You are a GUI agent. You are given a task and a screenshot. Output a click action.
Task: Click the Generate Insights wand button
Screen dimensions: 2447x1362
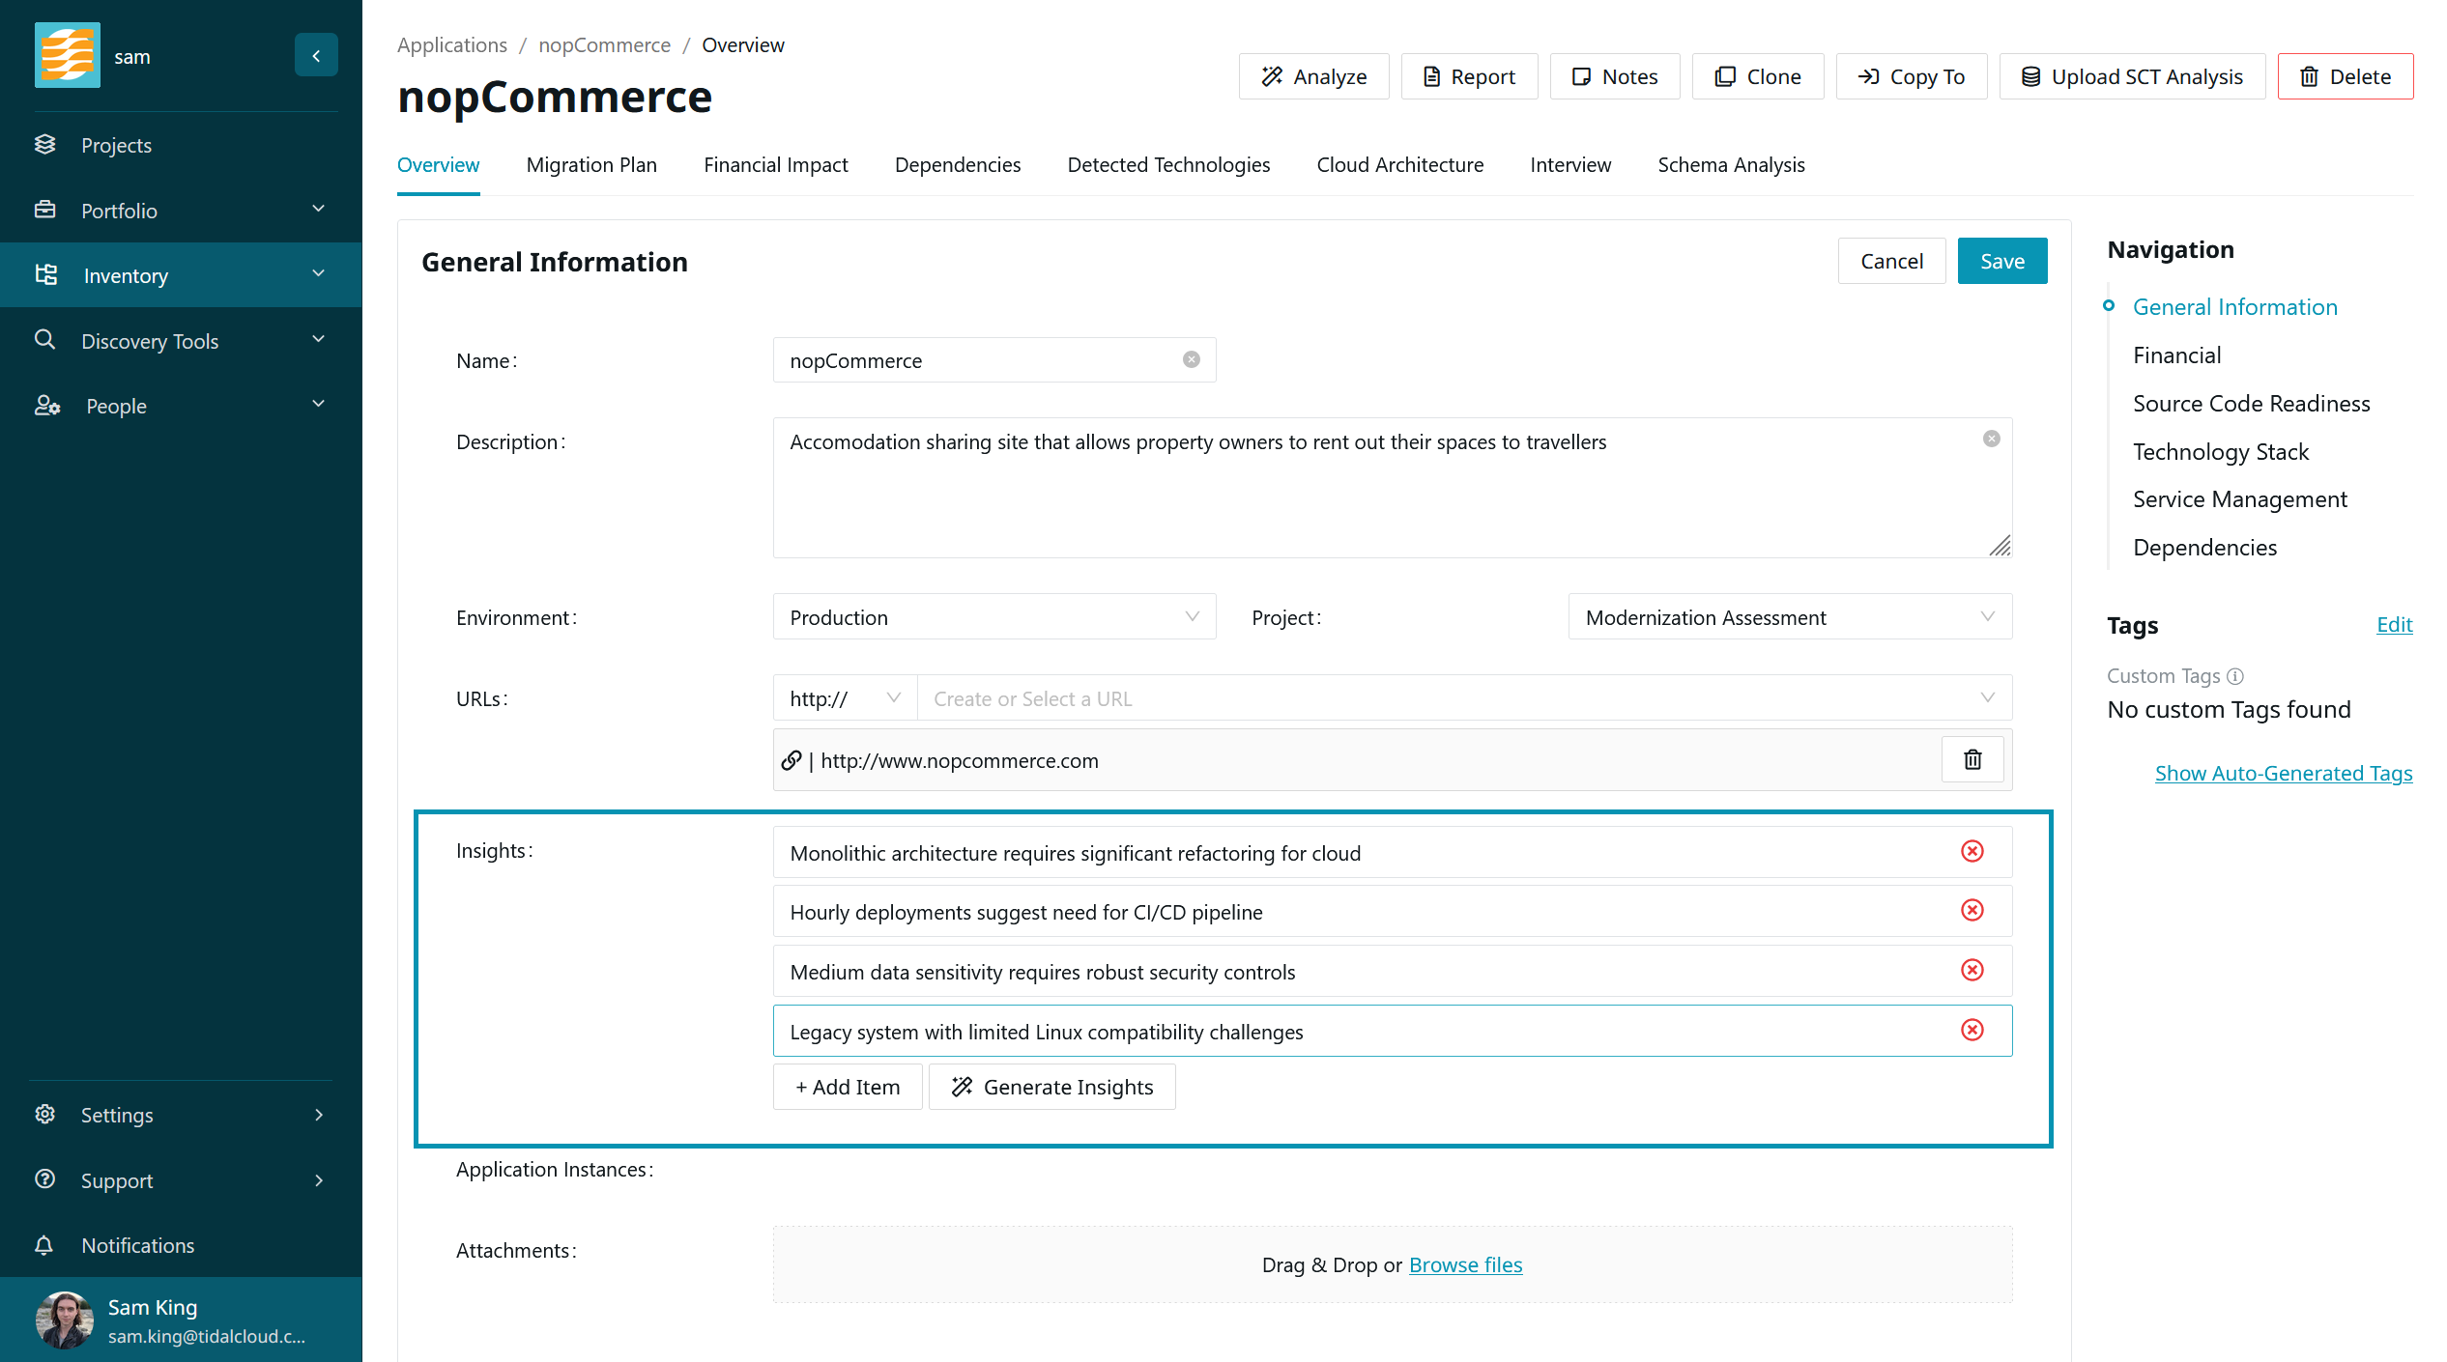pyautogui.click(x=1052, y=1087)
